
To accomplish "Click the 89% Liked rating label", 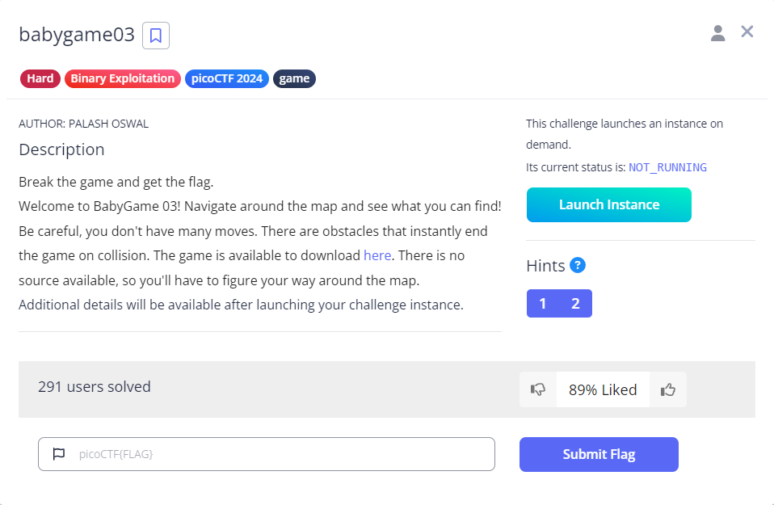I will click(x=603, y=389).
